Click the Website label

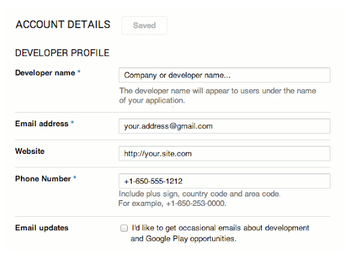pyautogui.click(x=30, y=151)
